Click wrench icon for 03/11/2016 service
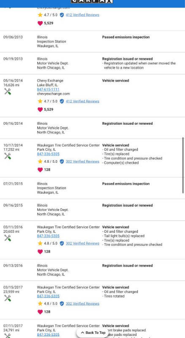This screenshot has height=338, width=185. pos(8,238)
